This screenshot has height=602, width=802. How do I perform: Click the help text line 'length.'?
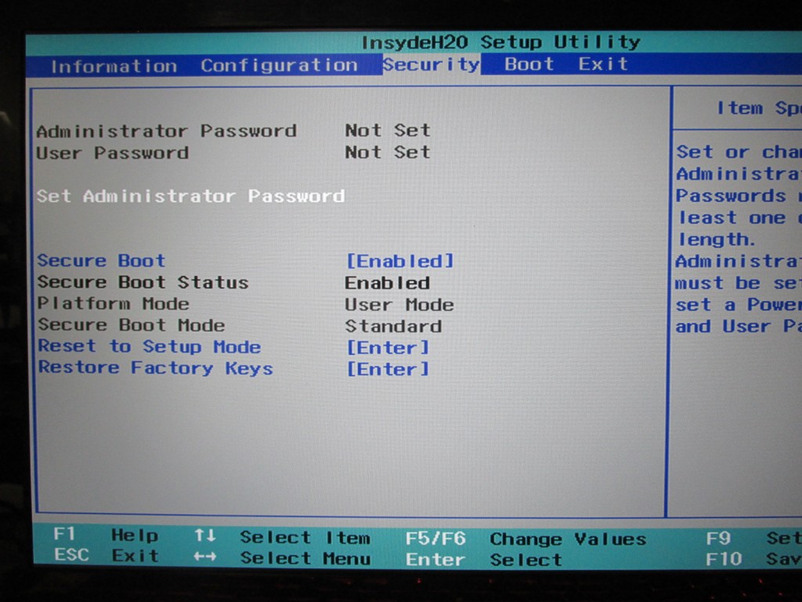pyautogui.click(x=716, y=240)
